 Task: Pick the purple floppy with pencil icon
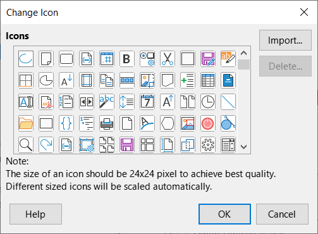[208, 59]
